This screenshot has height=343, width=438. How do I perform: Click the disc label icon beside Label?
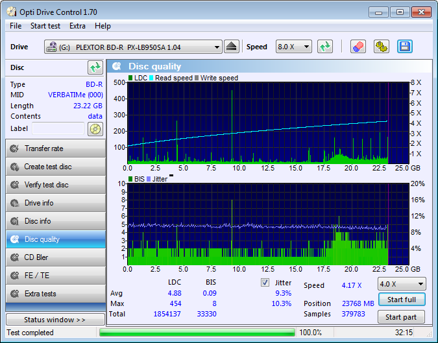coord(95,129)
